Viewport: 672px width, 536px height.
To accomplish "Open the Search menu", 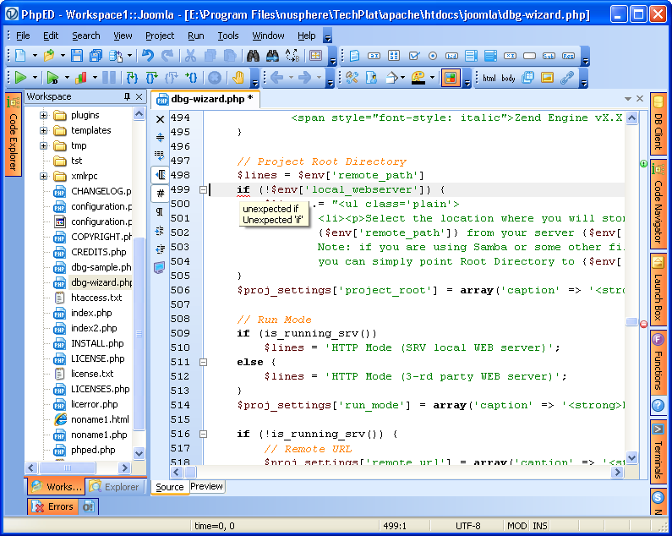I will 85,36.
